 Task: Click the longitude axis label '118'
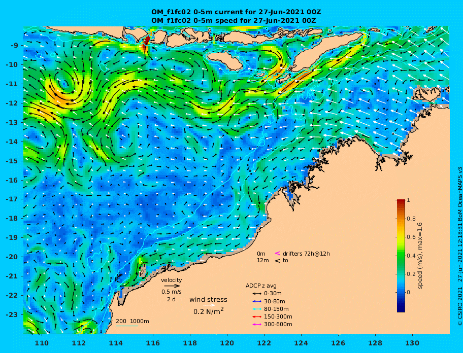[190, 343]
